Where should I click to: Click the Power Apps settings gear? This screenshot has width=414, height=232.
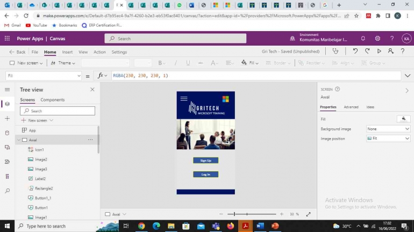(x=377, y=39)
